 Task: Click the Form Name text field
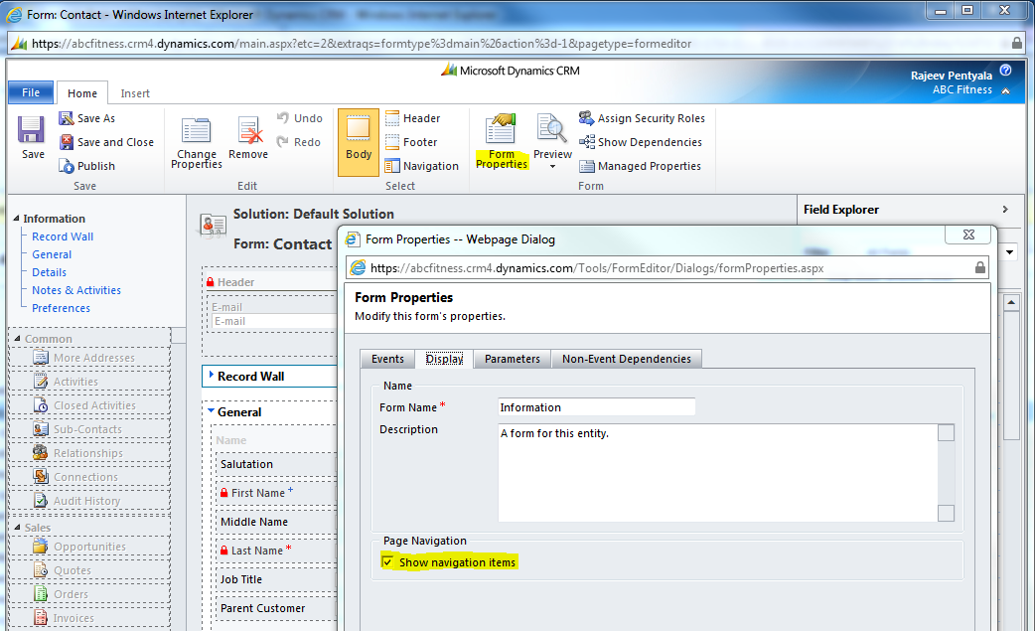click(596, 407)
